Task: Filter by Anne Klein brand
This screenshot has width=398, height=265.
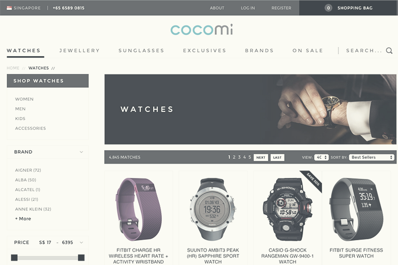Action: [33, 209]
